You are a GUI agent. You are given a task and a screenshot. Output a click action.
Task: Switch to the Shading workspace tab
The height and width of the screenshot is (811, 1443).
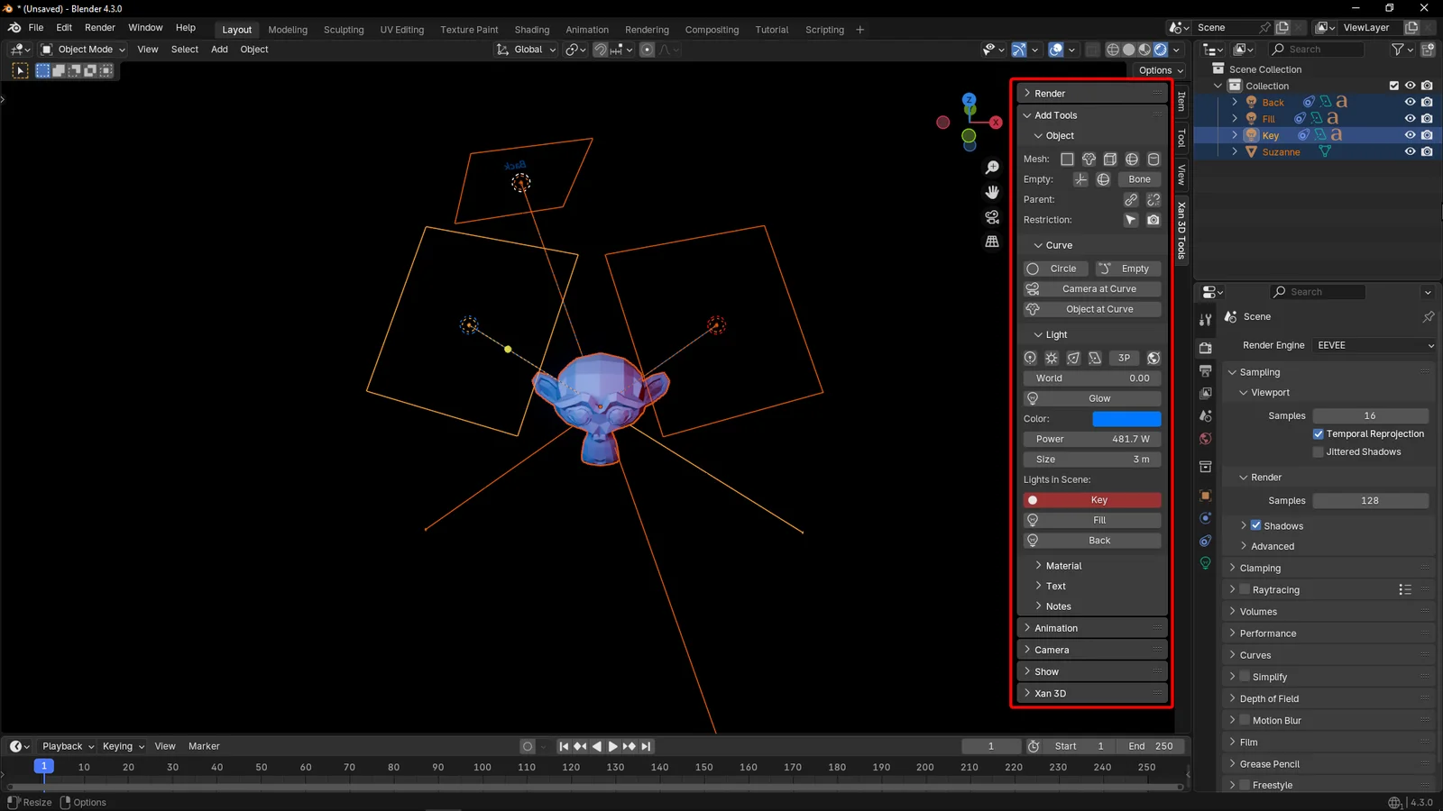click(532, 29)
